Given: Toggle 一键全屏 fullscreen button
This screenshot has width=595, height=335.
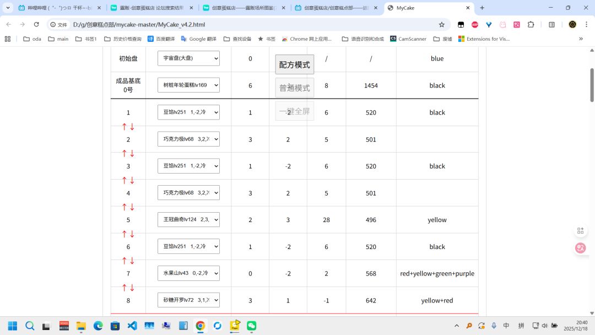Looking at the screenshot, I should click(294, 111).
